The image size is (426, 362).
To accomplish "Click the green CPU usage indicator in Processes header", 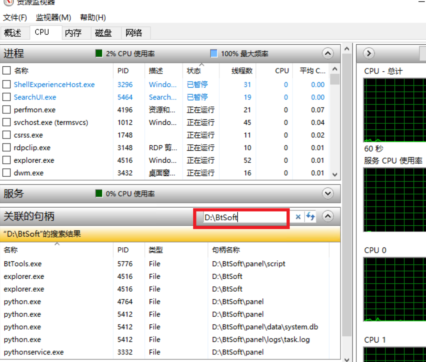I will 99,54.
